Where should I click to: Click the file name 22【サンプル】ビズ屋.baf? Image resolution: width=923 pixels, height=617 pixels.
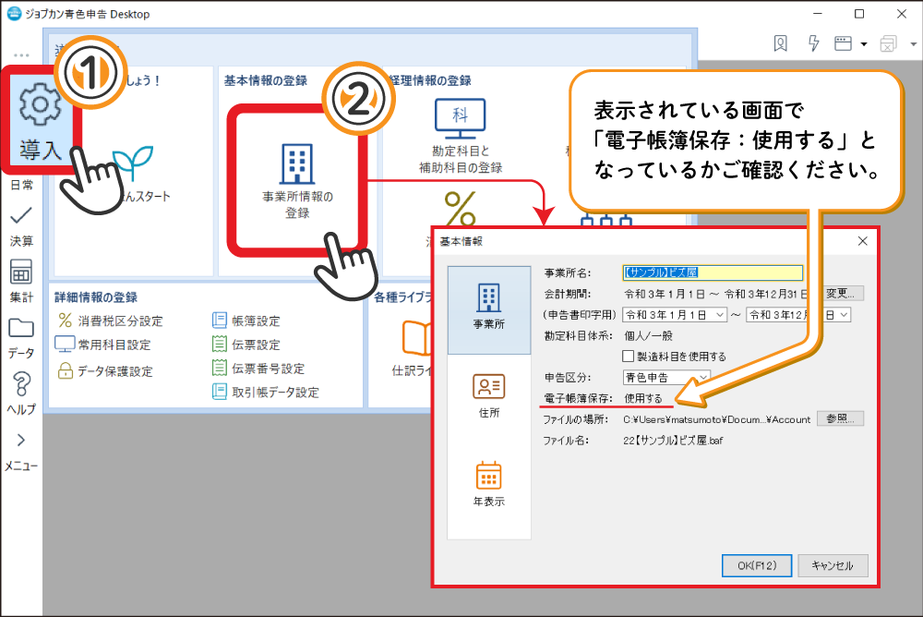pos(673,441)
